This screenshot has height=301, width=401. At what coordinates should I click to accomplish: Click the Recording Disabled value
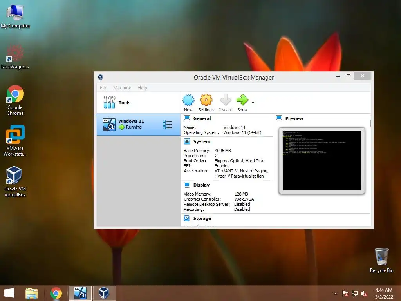[x=242, y=209]
